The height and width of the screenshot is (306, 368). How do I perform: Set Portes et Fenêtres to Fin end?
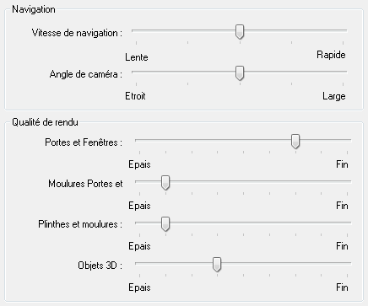348,140
